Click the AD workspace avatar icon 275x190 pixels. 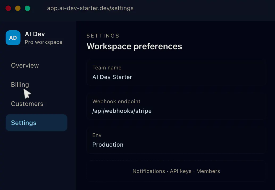[13, 38]
